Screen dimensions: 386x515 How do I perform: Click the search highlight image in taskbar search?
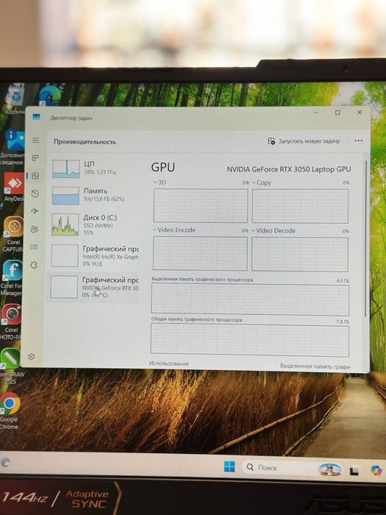(329, 469)
